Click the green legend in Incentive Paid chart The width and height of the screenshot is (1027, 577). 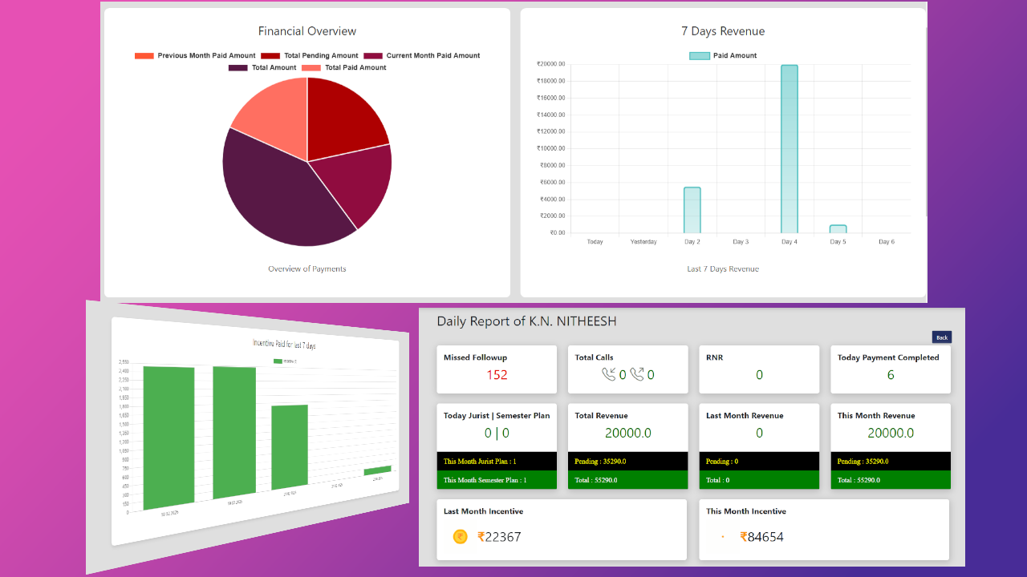click(x=279, y=361)
